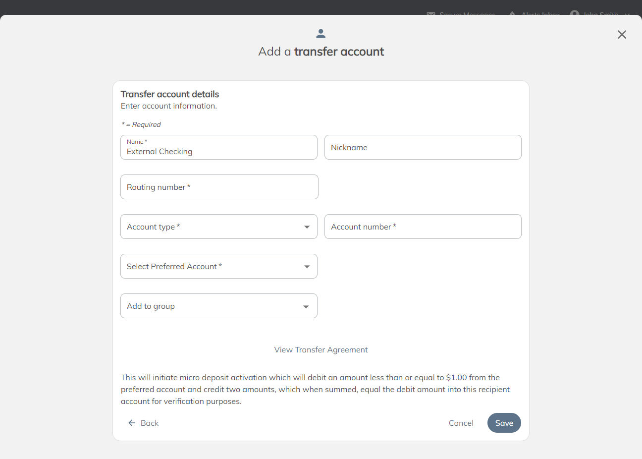Click the Transfer account details heading
This screenshot has width=642, height=459.
click(x=170, y=94)
